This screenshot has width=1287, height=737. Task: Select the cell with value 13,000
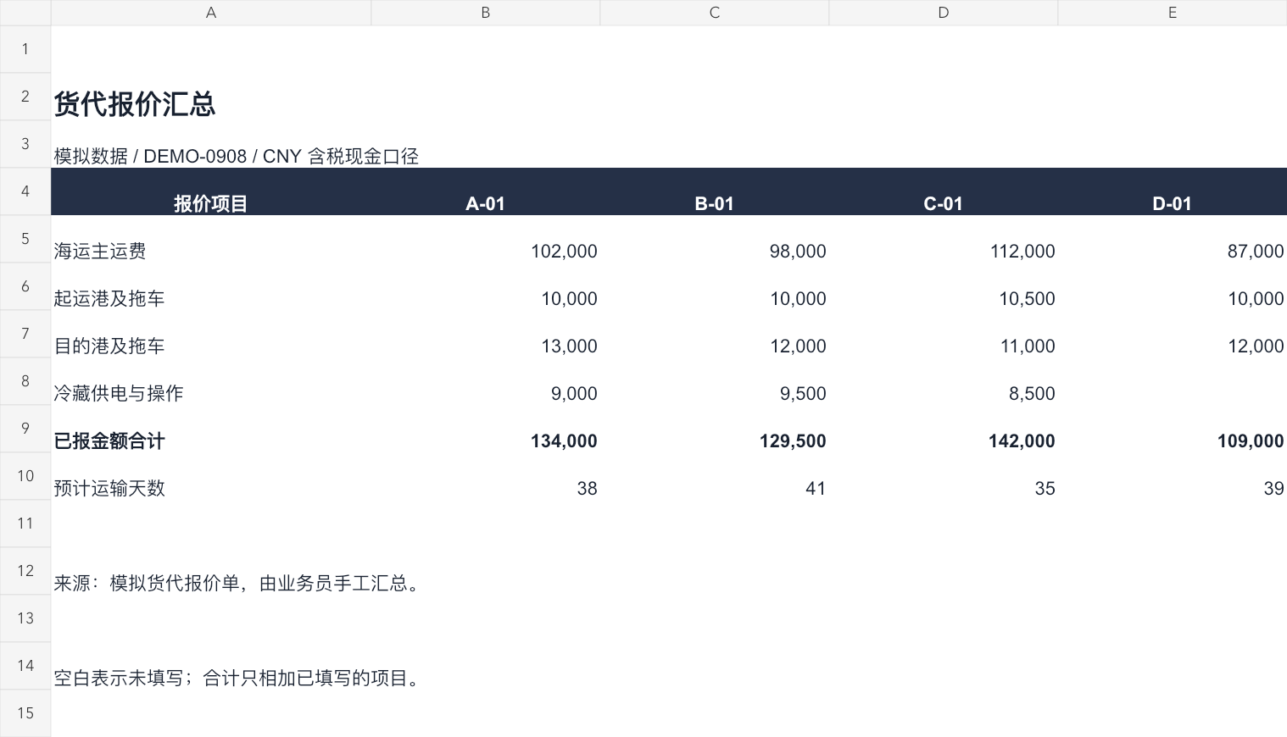point(486,334)
